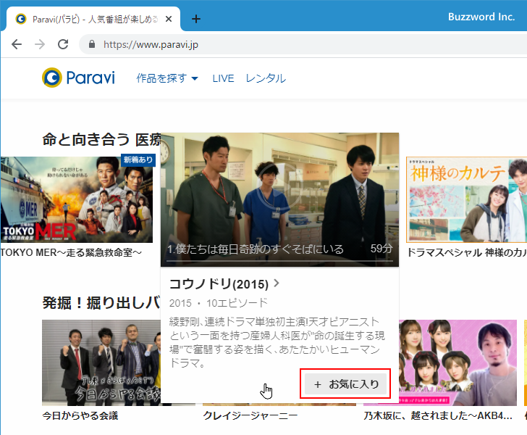Click the 今日からやる会議 title text
527x435 pixels.
[x=80, y=416]
